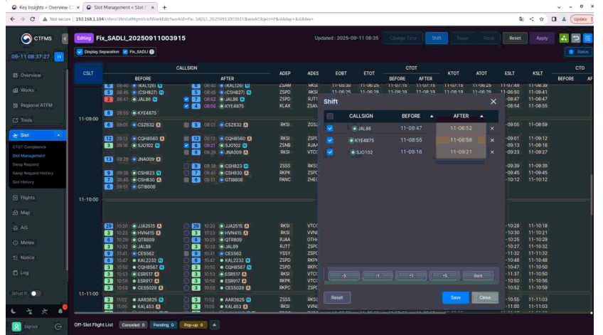This screenshot has height=335, width=603.
Task: Collapse the Slot menu chevron
Action: click(x=58, y=135)
